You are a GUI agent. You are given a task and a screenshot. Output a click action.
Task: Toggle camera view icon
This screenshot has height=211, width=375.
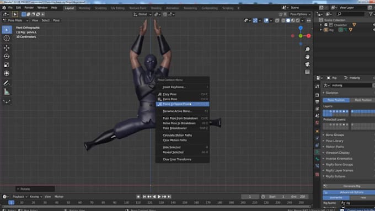(x=307, y=64)
